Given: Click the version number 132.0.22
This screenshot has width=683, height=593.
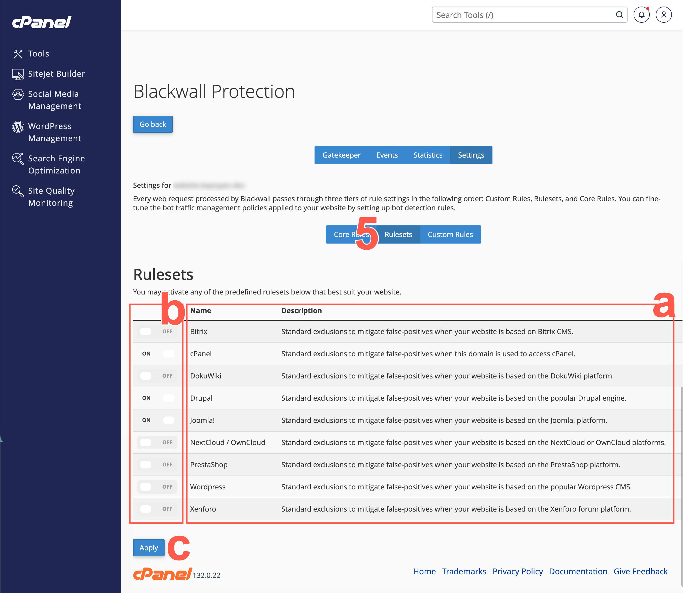Looking at the screenshot, I should 206,575.
